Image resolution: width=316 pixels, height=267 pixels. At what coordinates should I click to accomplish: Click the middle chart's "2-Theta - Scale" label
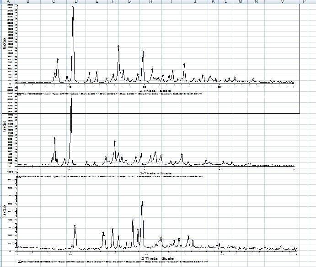(156, 173)
